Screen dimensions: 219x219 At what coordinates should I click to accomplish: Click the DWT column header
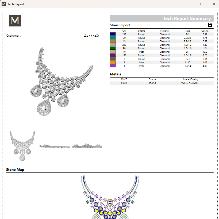tap(124, 79)
